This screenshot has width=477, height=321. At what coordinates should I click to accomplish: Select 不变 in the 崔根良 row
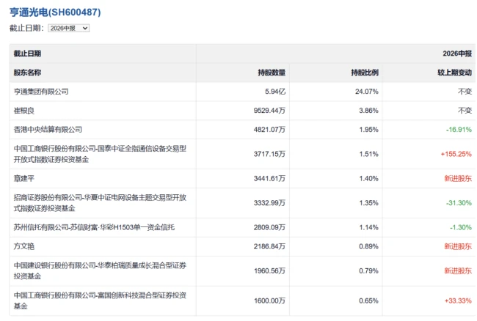pos(465,111)
